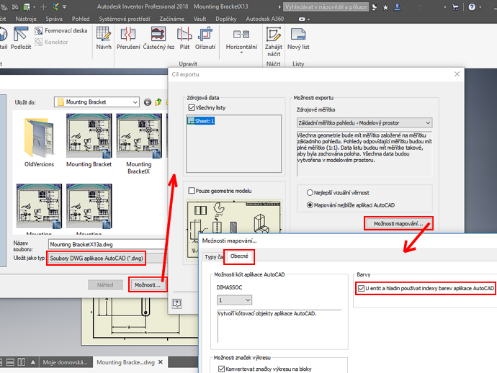Select Sheet:1 in source data list
Screen dimensions: 497x373
pos(201,121)
